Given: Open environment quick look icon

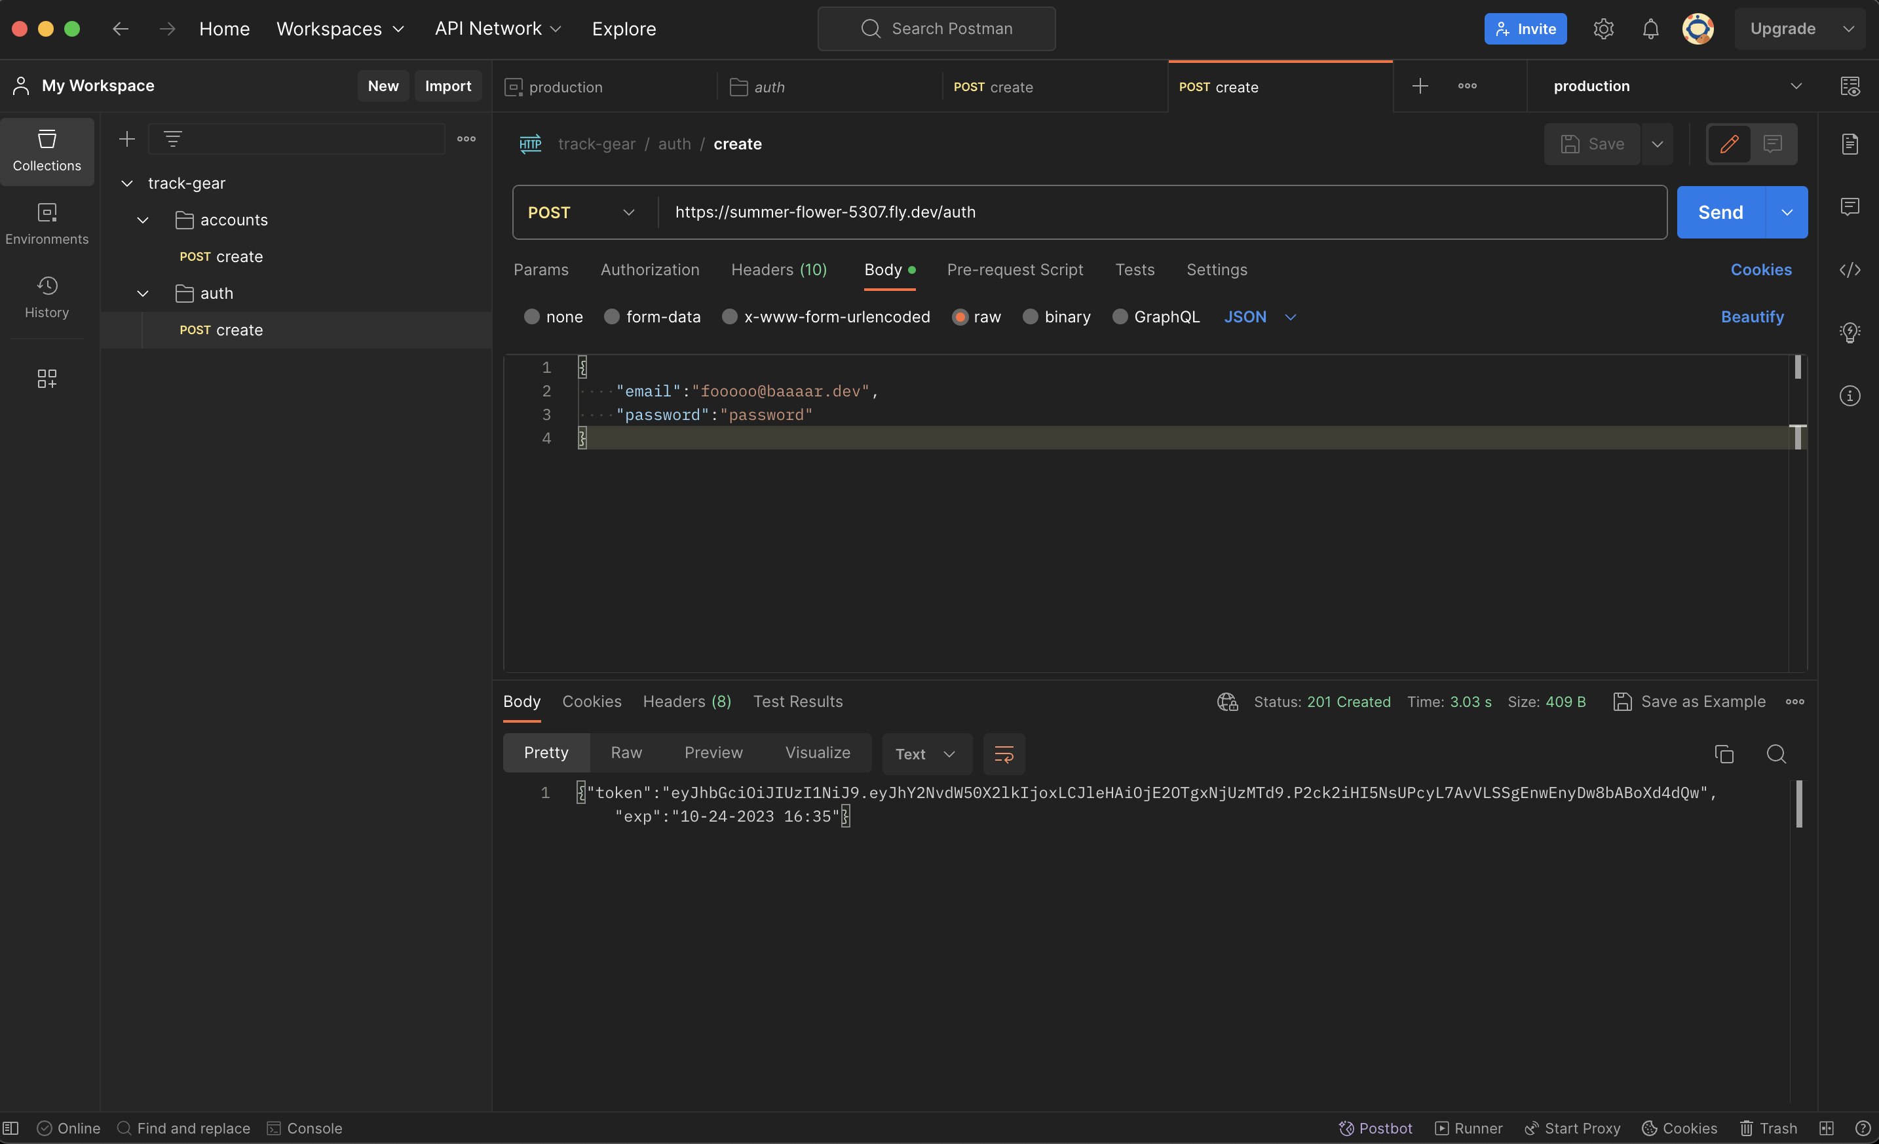Looking at the screenshot, I should pyautogui.click(x=1850, y=86).
